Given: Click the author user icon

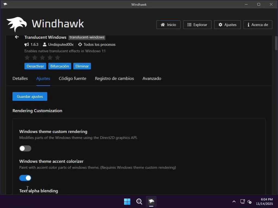Looking at the screenshot, I should [x=45, y=44].
